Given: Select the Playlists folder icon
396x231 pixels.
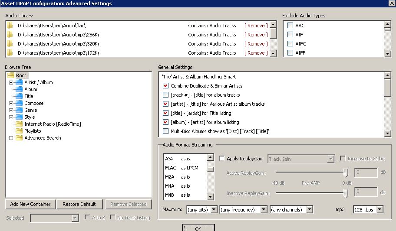Looking at the screenshot, I should 19,130.
